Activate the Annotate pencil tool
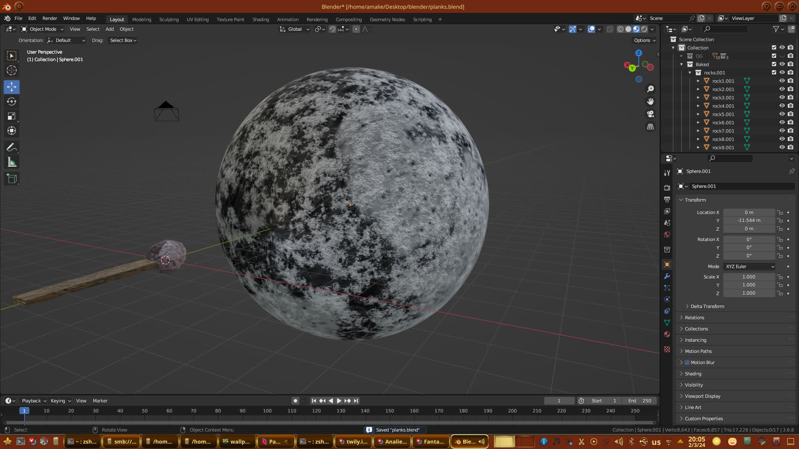799x449 pixels. click(12, 148)
